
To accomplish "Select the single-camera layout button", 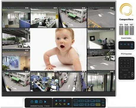I will point(76,101).
